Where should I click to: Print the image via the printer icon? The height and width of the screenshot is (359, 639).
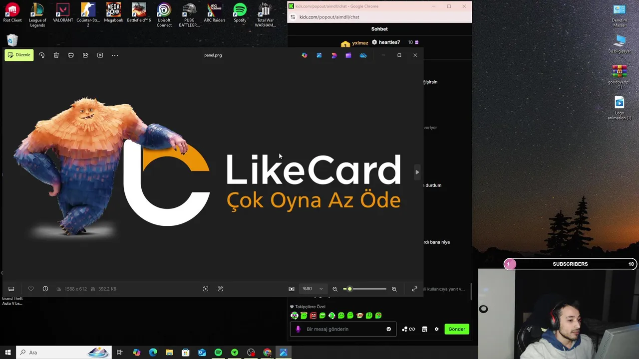click(x=71, y=55)
